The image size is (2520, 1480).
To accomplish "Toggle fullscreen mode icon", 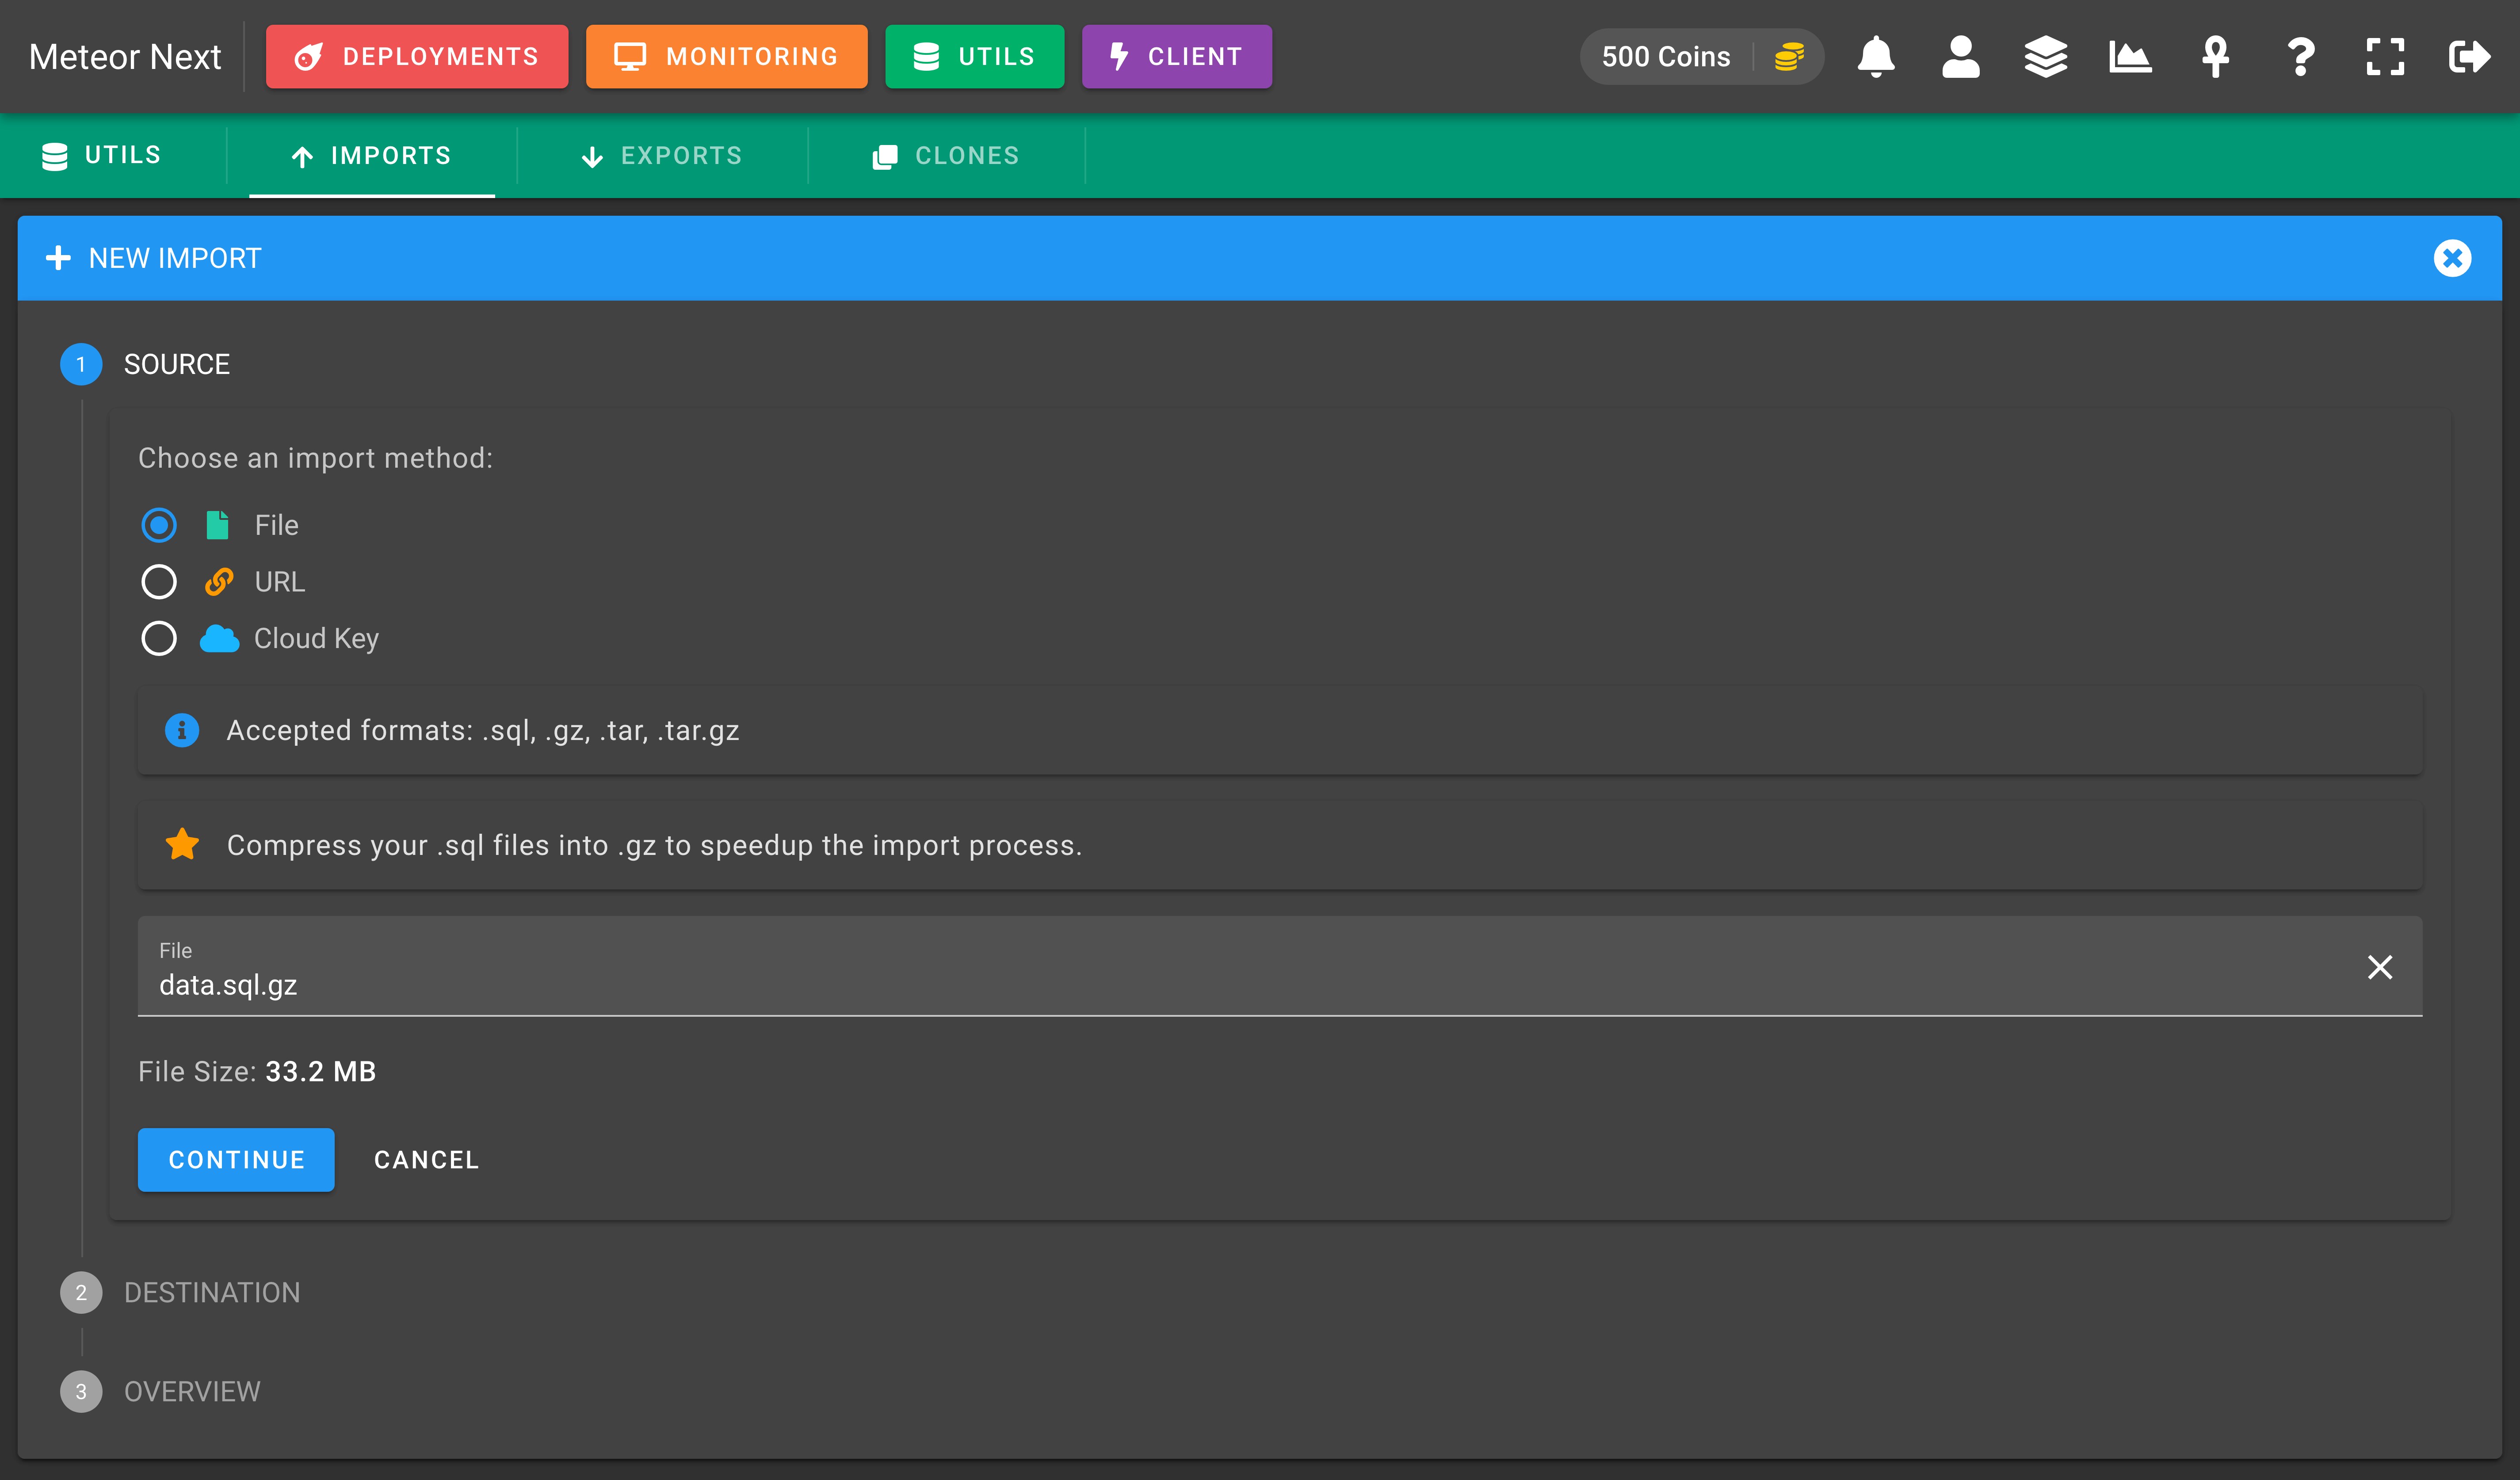I will point(2385,57).
